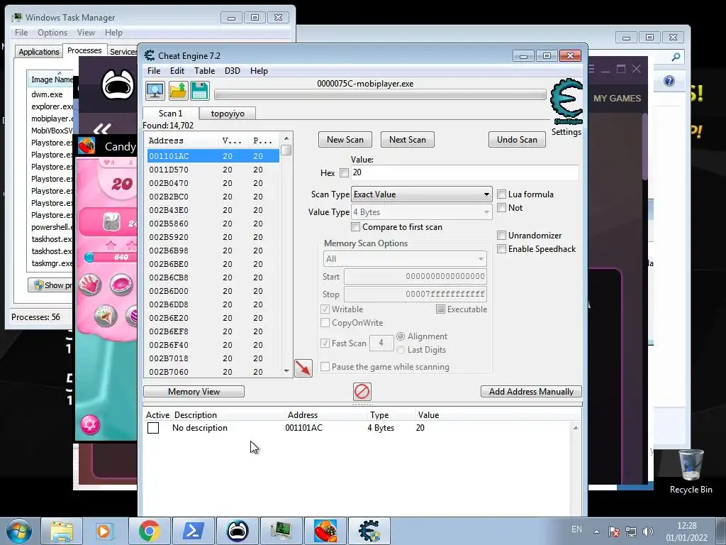Image resolution: width=726 pixels, height=545 pixels.
Task: Click found list scroll down arrow
Action: 286,371
